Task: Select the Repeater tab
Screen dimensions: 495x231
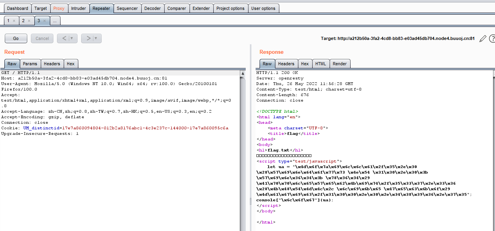Action: pyautogui.click(x=101, y=8)
